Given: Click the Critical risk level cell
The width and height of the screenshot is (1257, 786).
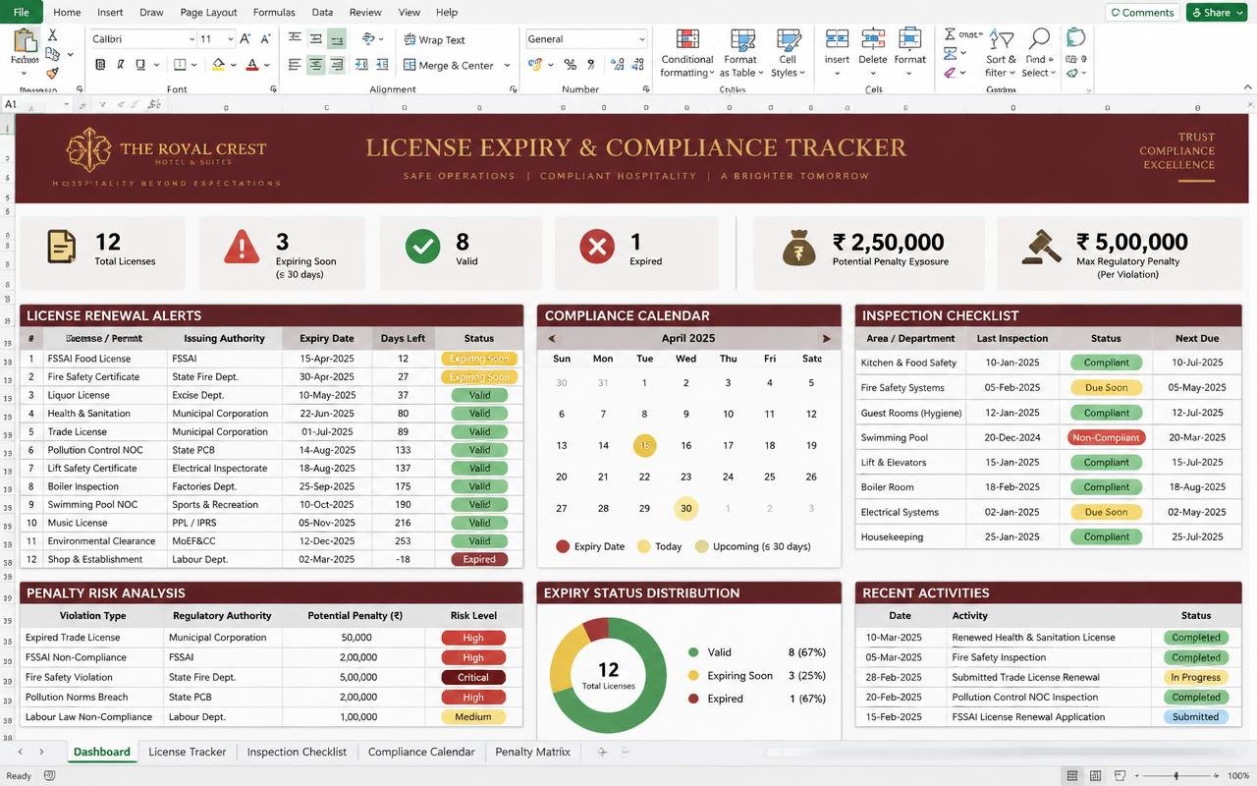Looking at the screenshot, I should (x=472, y=677).
